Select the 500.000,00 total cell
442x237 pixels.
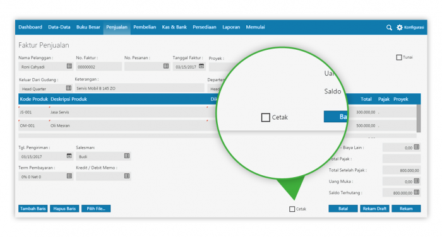click(366, 125)
